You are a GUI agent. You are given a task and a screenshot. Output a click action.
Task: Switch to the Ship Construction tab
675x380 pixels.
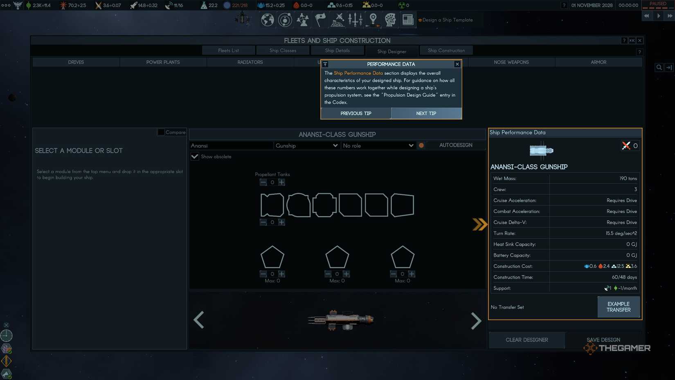tap(446, 50)
